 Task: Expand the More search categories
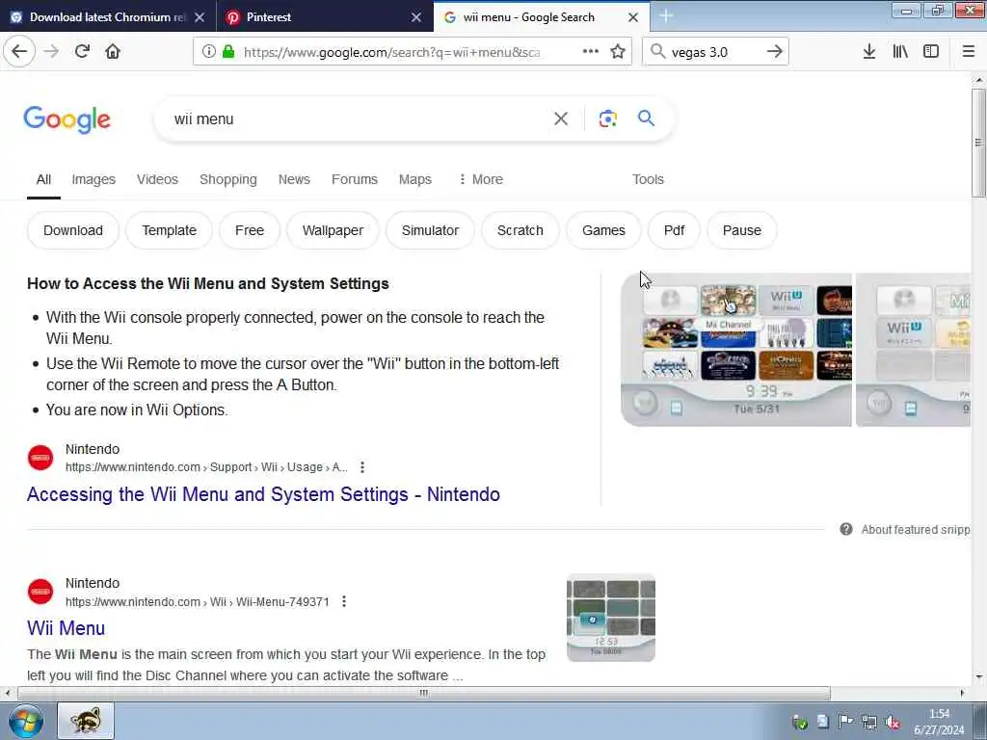click(480, 179)
